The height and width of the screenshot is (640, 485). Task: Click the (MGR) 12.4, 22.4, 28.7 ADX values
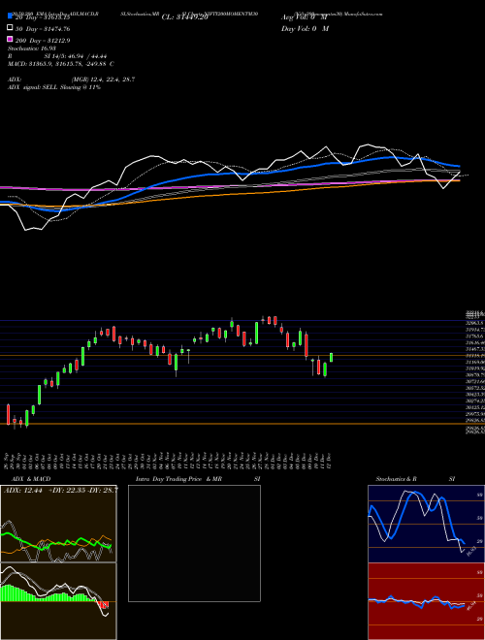[103, 80]
